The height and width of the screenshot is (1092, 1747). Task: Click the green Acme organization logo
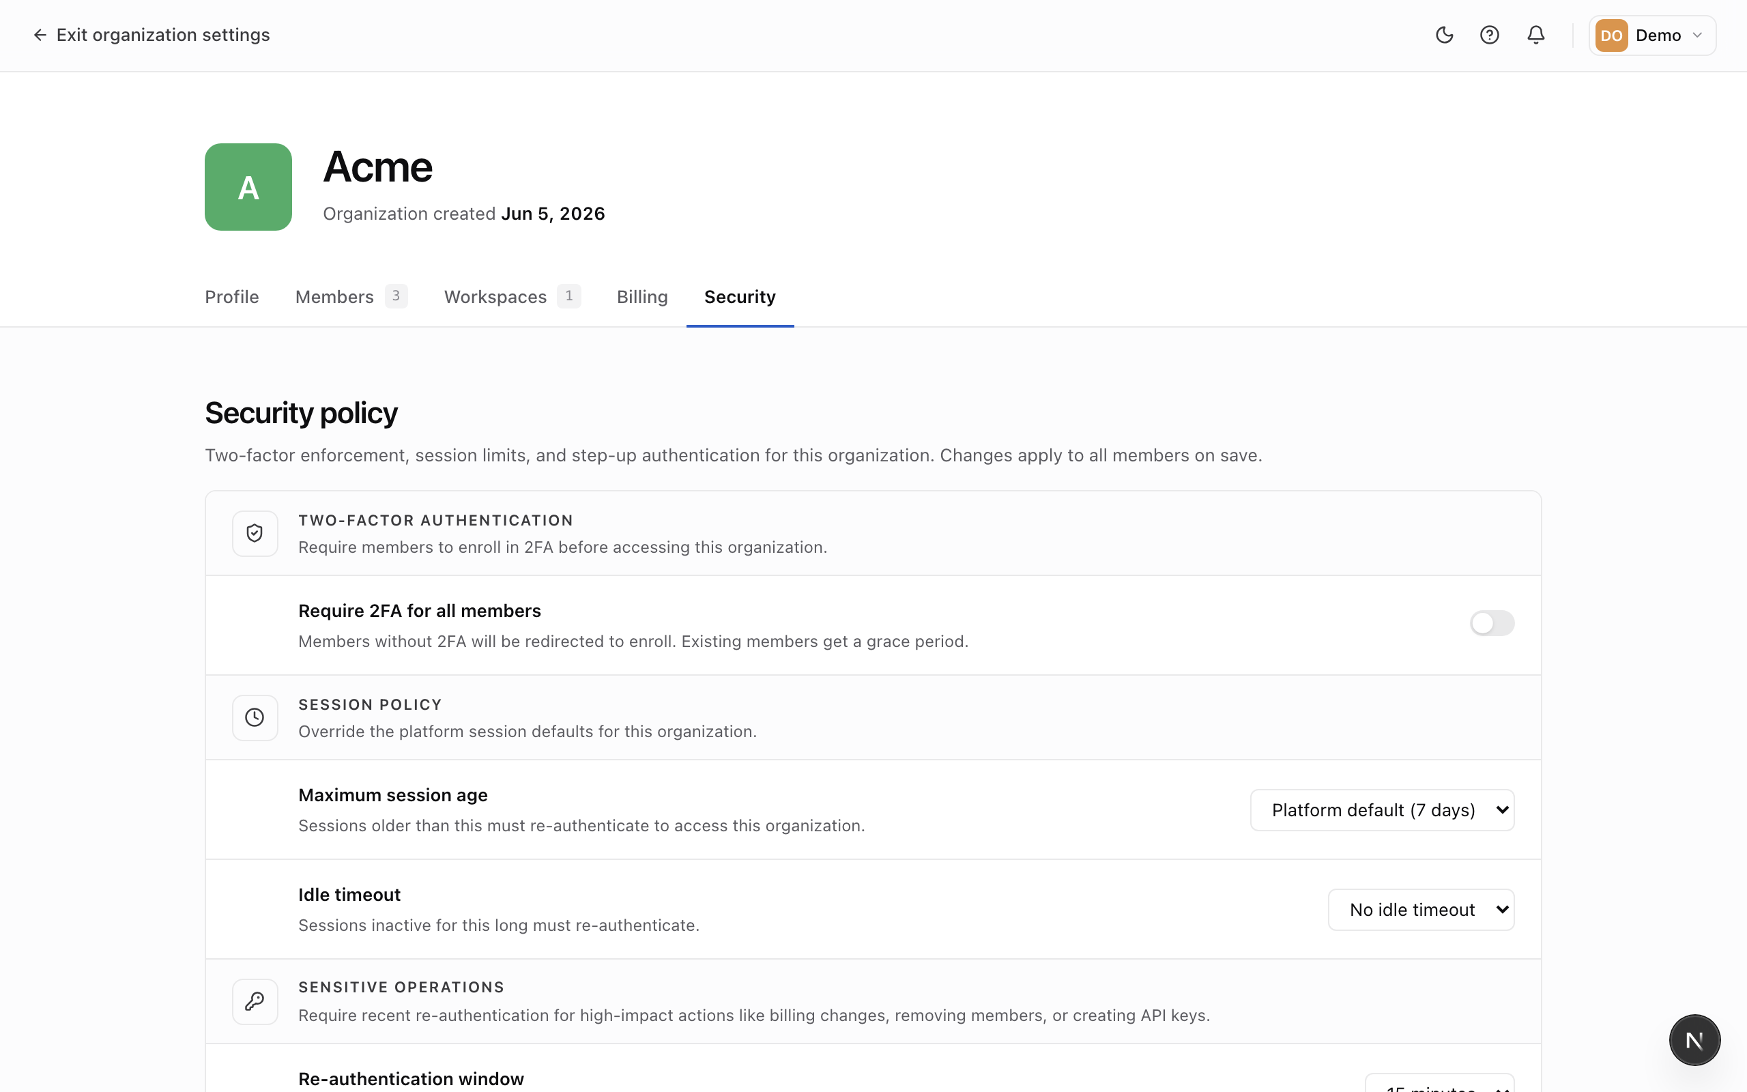coord(248,187)
